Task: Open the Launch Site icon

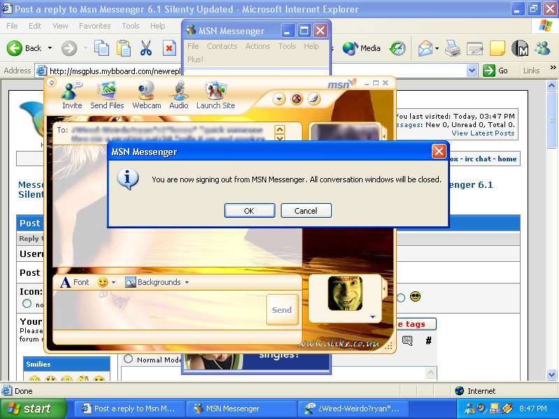Action: 215,95
